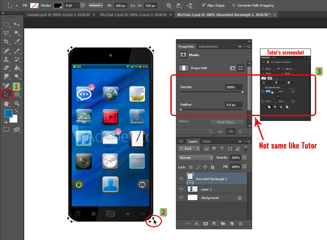The image size is (327, 240).
Task: Switch to the 3D tab
Action: pyautogui.click(x=181, y=142)
